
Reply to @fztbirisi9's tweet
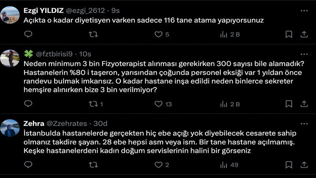[x=28, y=104]
